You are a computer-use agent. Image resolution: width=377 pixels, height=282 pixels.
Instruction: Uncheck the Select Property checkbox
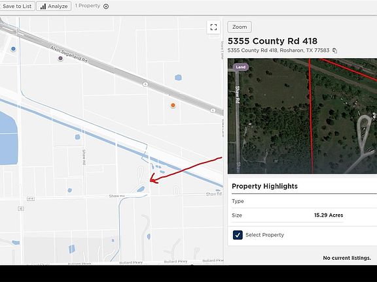[238, 235]
